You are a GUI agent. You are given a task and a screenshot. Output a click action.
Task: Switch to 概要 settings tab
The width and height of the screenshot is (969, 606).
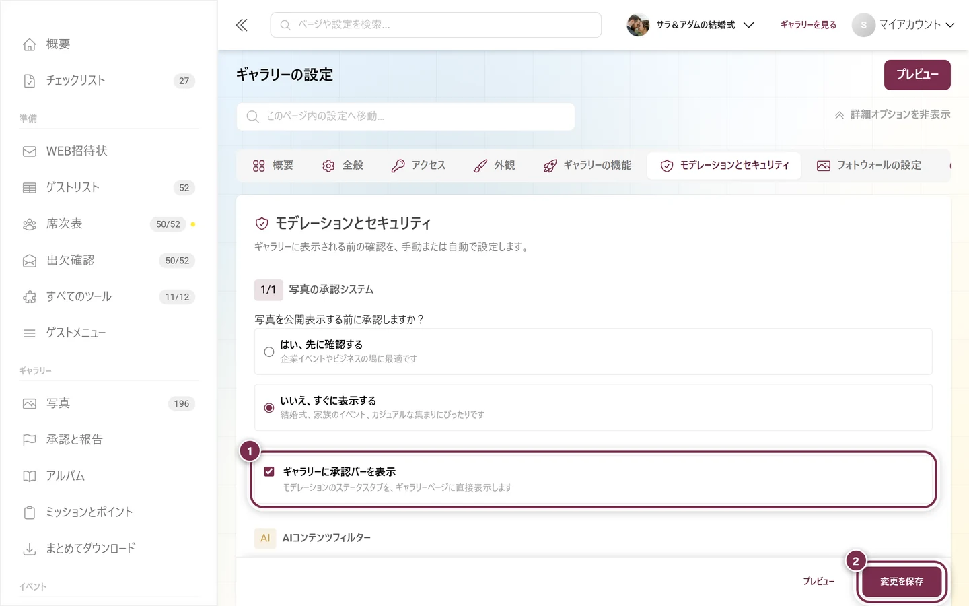273,166
